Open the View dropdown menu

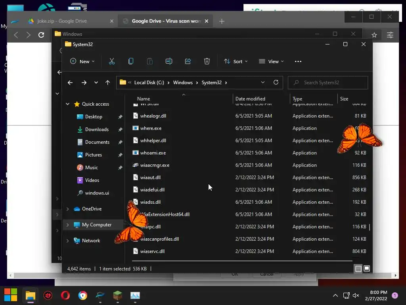(271, 62)
